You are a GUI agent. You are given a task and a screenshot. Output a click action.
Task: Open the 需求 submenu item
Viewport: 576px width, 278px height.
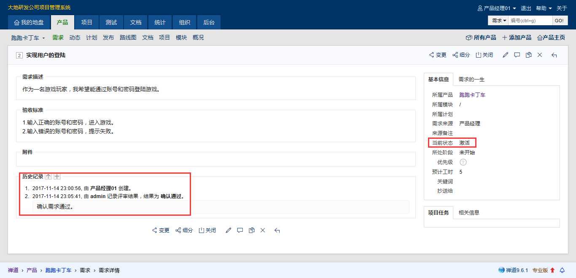[58, 37]
